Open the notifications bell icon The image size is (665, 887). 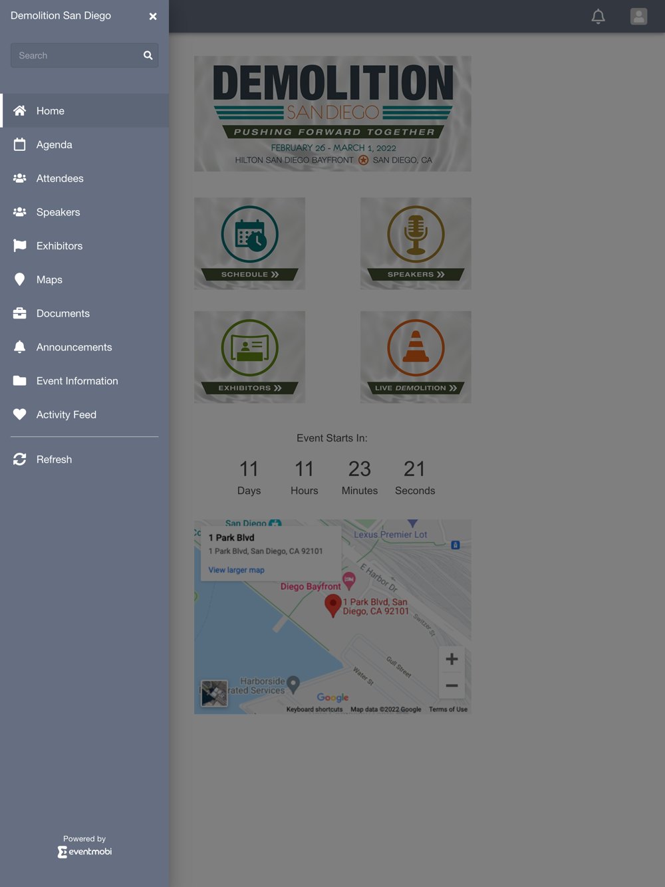click(x=598, y=16)
